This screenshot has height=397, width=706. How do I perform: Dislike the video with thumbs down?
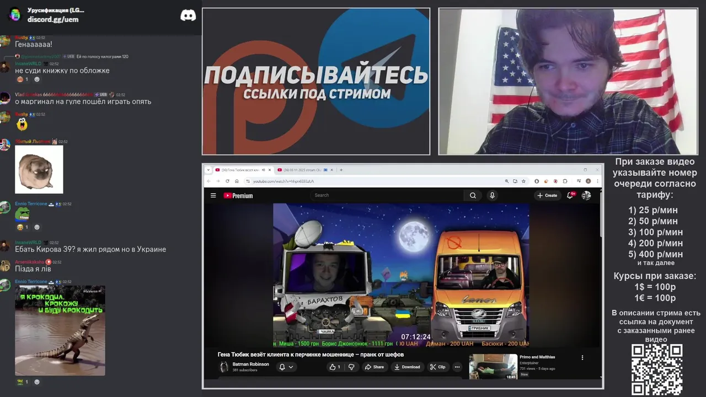coord(351,367)
